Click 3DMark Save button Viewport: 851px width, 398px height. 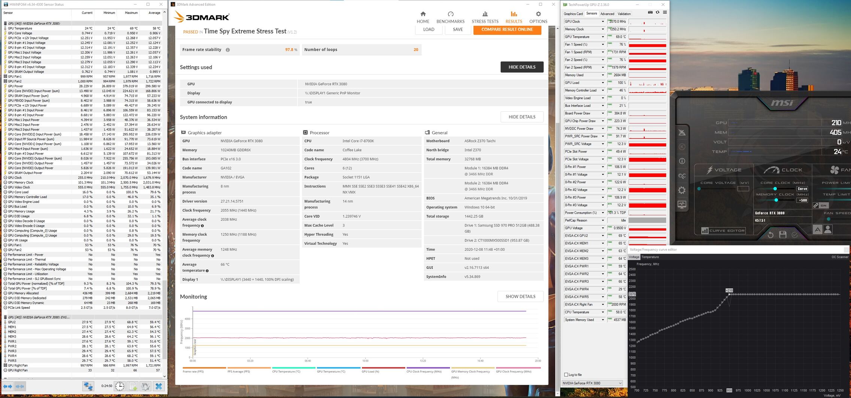[x=458, y=30]
